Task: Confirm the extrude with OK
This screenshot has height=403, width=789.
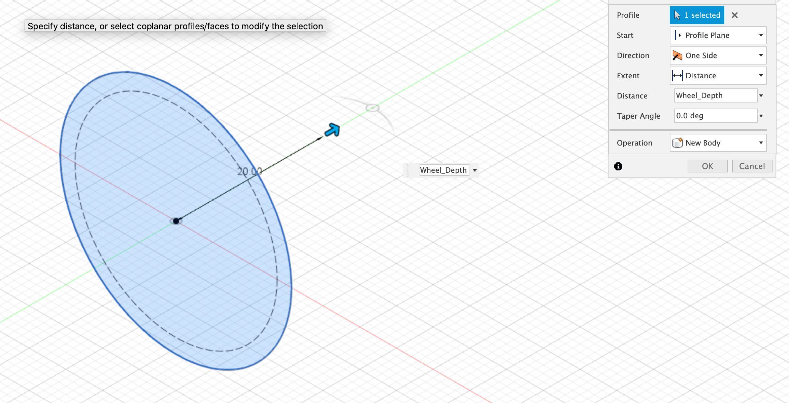Action: [708, 166]
